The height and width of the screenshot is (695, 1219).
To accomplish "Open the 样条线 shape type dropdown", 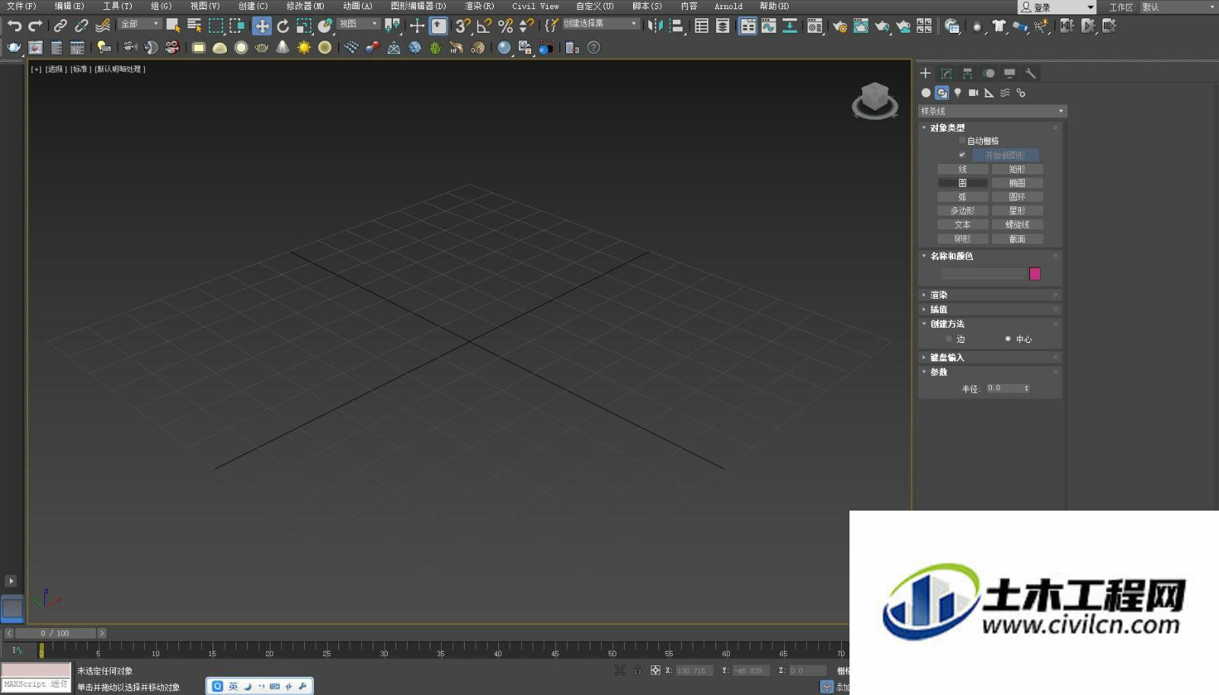I will (x=992, y=111).
